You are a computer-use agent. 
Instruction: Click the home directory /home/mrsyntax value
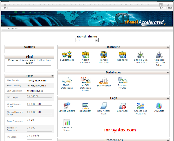coord(36,86)
